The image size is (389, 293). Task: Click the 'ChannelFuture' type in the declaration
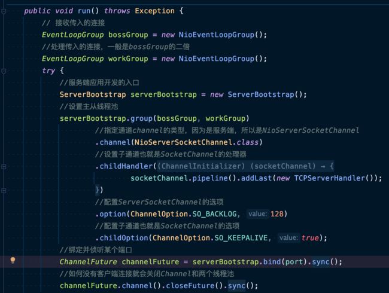88,262
